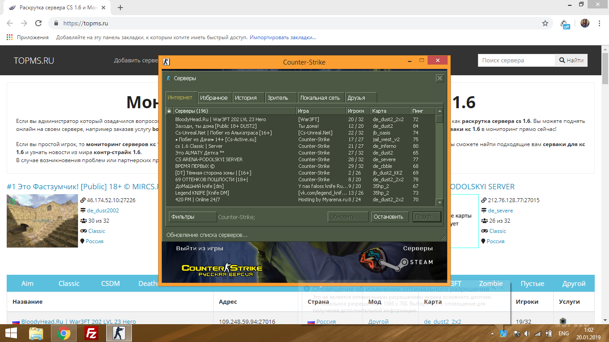Image resolution: width=609 pixels, height=342 pixels.
Task: Click de_dust2002 map thumbnail
Action: (x=42, y=221)
